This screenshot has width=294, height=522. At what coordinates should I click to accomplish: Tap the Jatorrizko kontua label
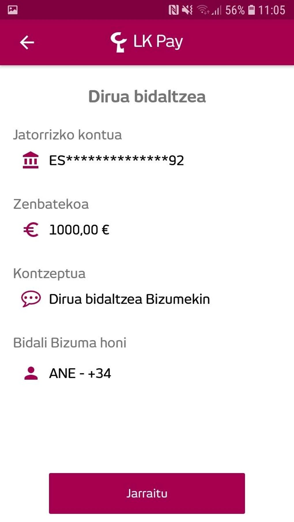[x=67, y=135]
